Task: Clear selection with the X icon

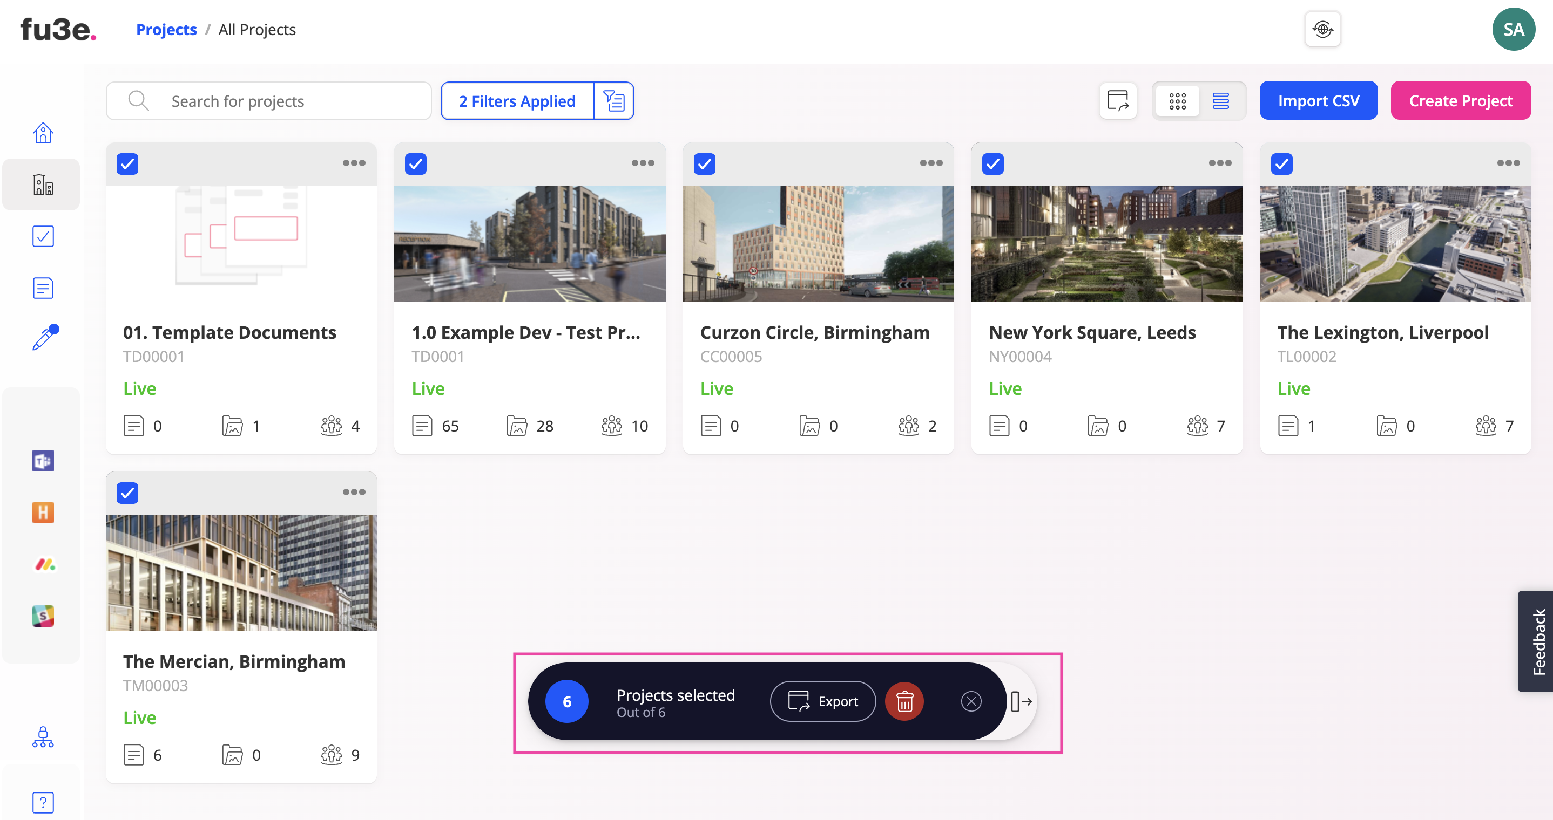Action: coord(971,701)
